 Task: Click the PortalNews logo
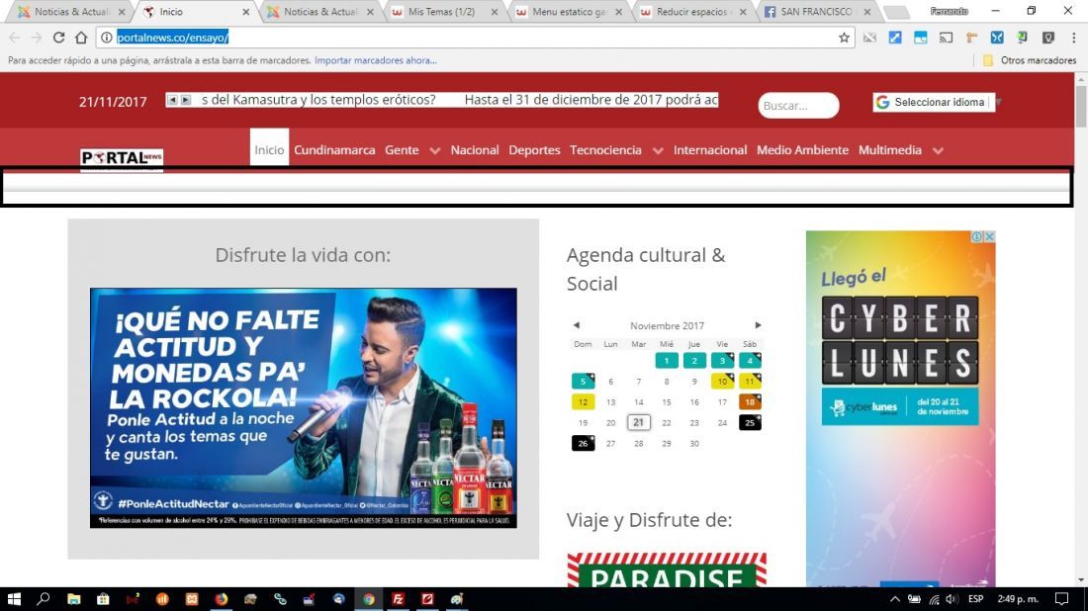point(122,159)
